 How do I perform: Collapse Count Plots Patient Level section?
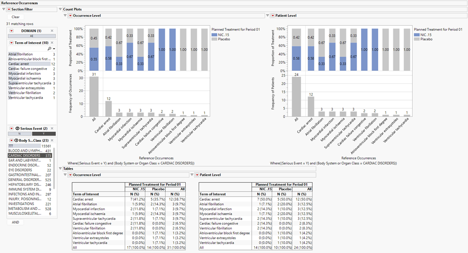click(x=267, y=15)
